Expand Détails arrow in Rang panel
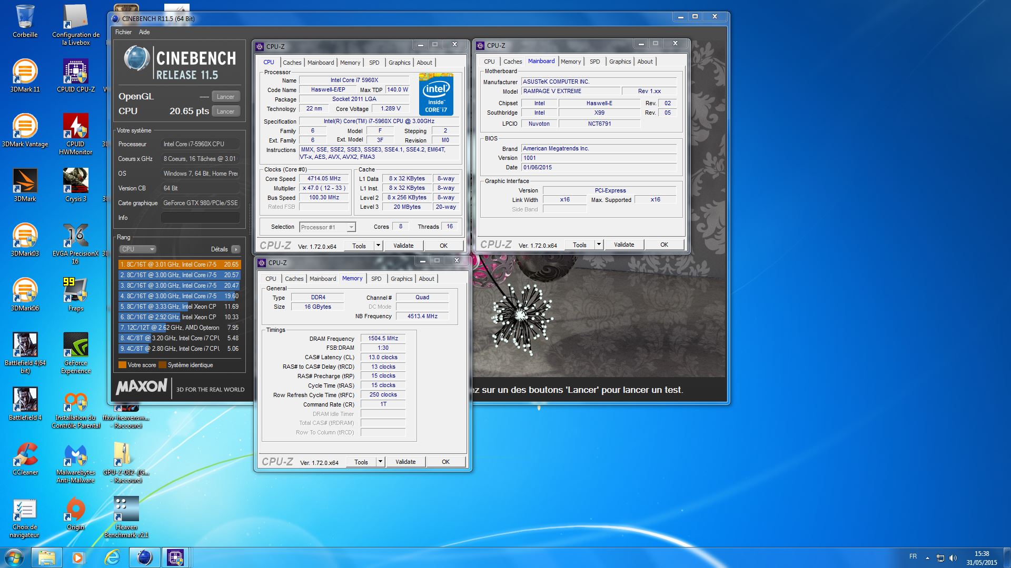The image size is (1011, 568). point(235,249)
